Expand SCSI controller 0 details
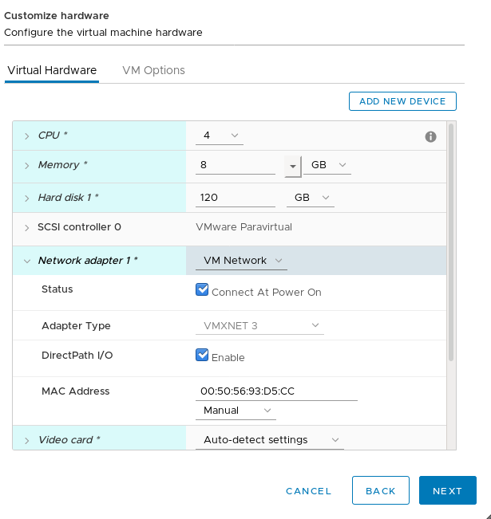The width and height of the screenshot is (491, 519). pos(26,227)
